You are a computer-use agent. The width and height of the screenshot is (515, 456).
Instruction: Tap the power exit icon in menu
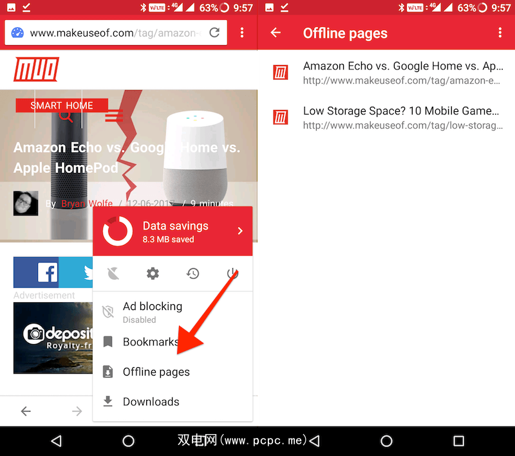pyautogui.click(x=232, y=273)
